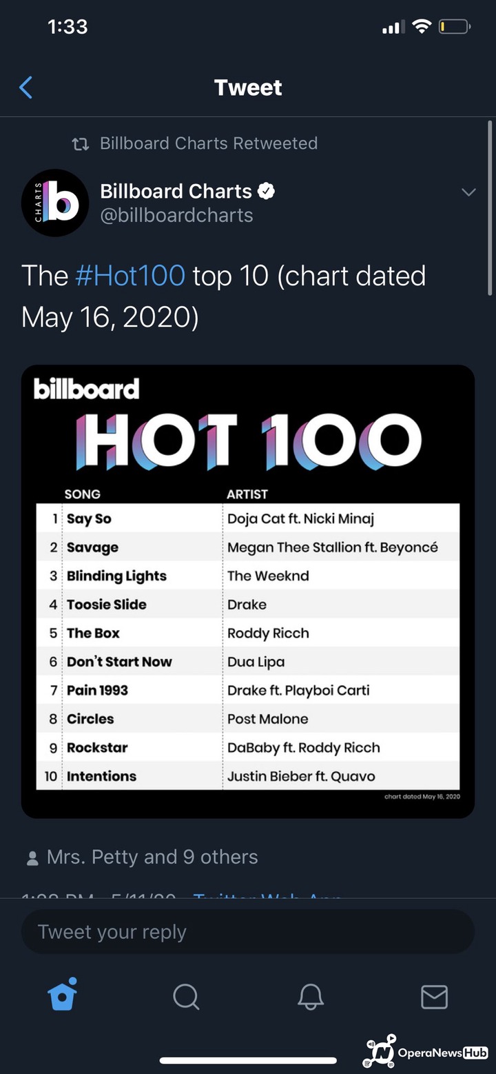Open the Billboard Charts Retweeted label

tap(208, 143)
